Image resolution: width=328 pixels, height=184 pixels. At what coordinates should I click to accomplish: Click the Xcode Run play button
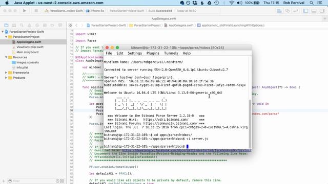click(x=25, y=11)
